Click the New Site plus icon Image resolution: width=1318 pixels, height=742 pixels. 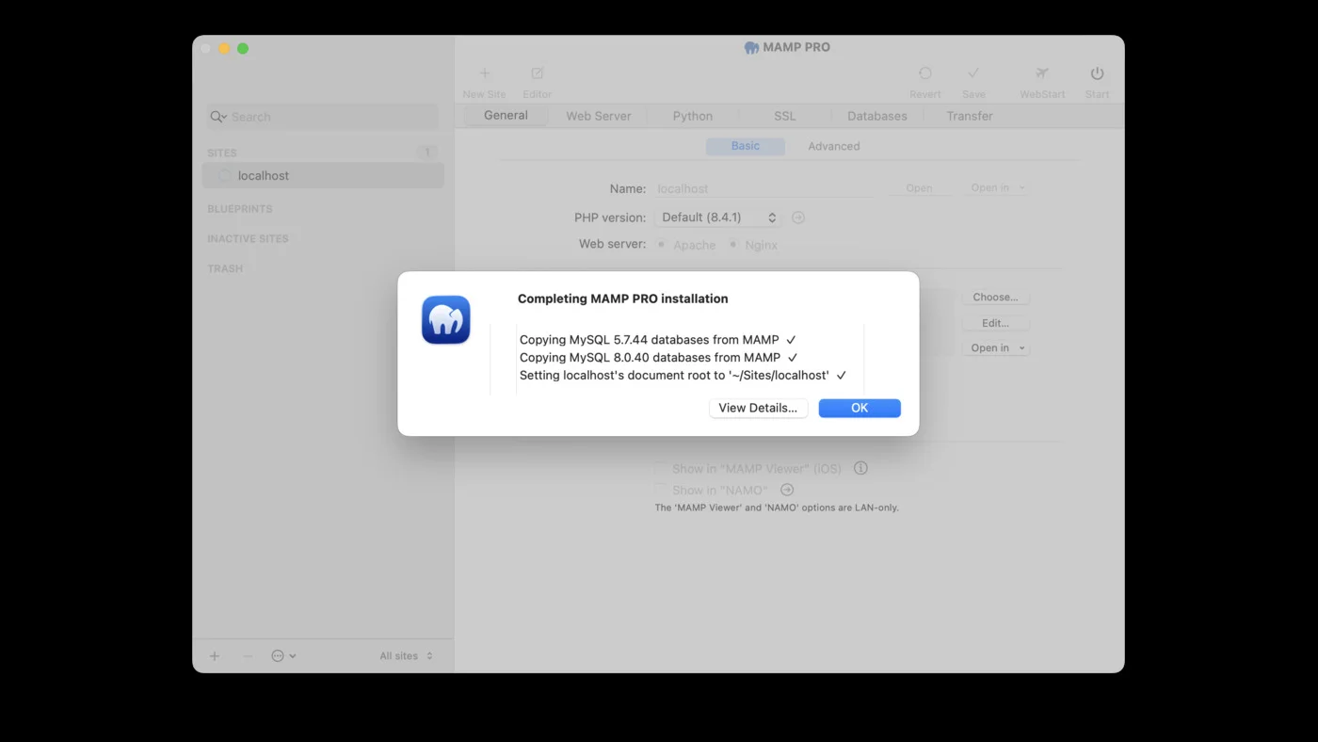(x=485, y=73)
